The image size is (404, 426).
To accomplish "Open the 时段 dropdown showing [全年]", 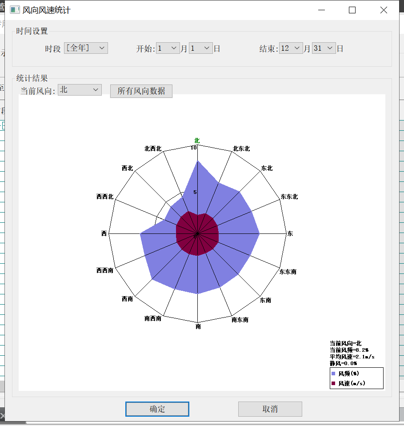I will coord(86,48).
